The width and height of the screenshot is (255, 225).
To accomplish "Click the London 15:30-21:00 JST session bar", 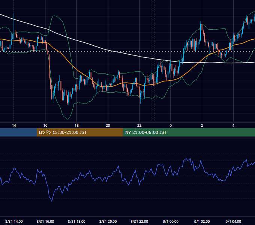I will coord(79,132).
